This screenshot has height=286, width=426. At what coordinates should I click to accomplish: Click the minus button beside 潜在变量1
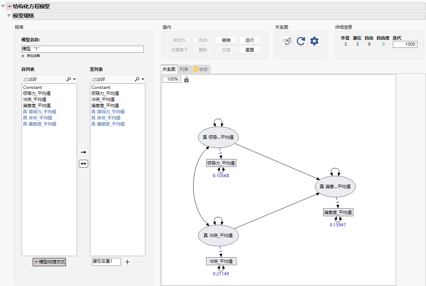click(x=139, y=262)
